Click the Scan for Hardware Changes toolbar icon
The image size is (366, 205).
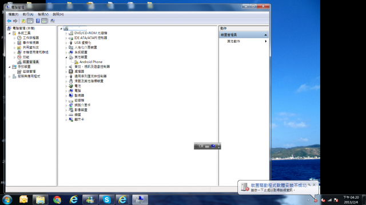[x=53, y=21]
